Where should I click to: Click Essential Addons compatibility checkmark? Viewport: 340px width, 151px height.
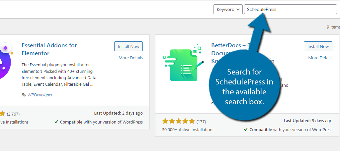(x=56, y=122)
